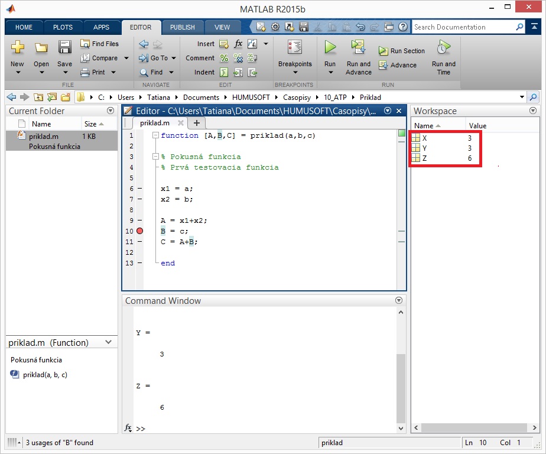Click the Find magnifier in the NAVIGATE group
Viewport: 546px width, 454px height.
(x=144, y=72)
